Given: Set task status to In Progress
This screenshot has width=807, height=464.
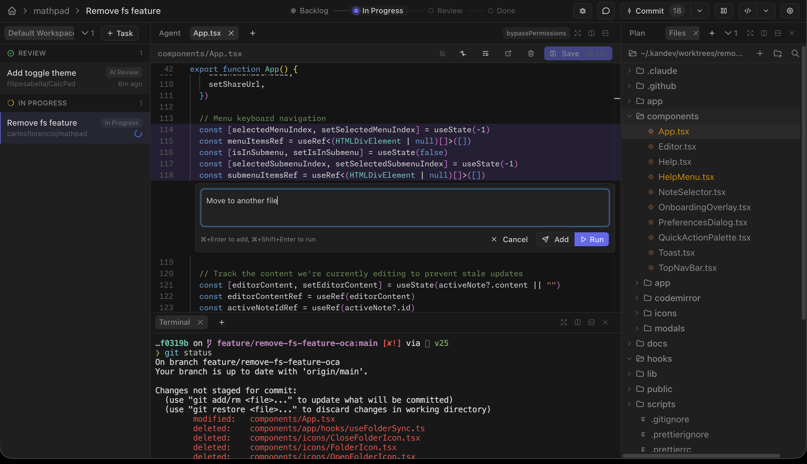Looking at the screenshot, I should point(378,11).
